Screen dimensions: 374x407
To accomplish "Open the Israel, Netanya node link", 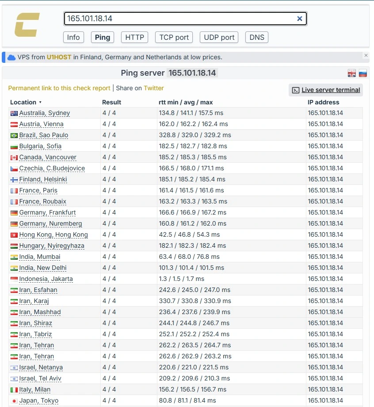I will click(x=41, y=368).
